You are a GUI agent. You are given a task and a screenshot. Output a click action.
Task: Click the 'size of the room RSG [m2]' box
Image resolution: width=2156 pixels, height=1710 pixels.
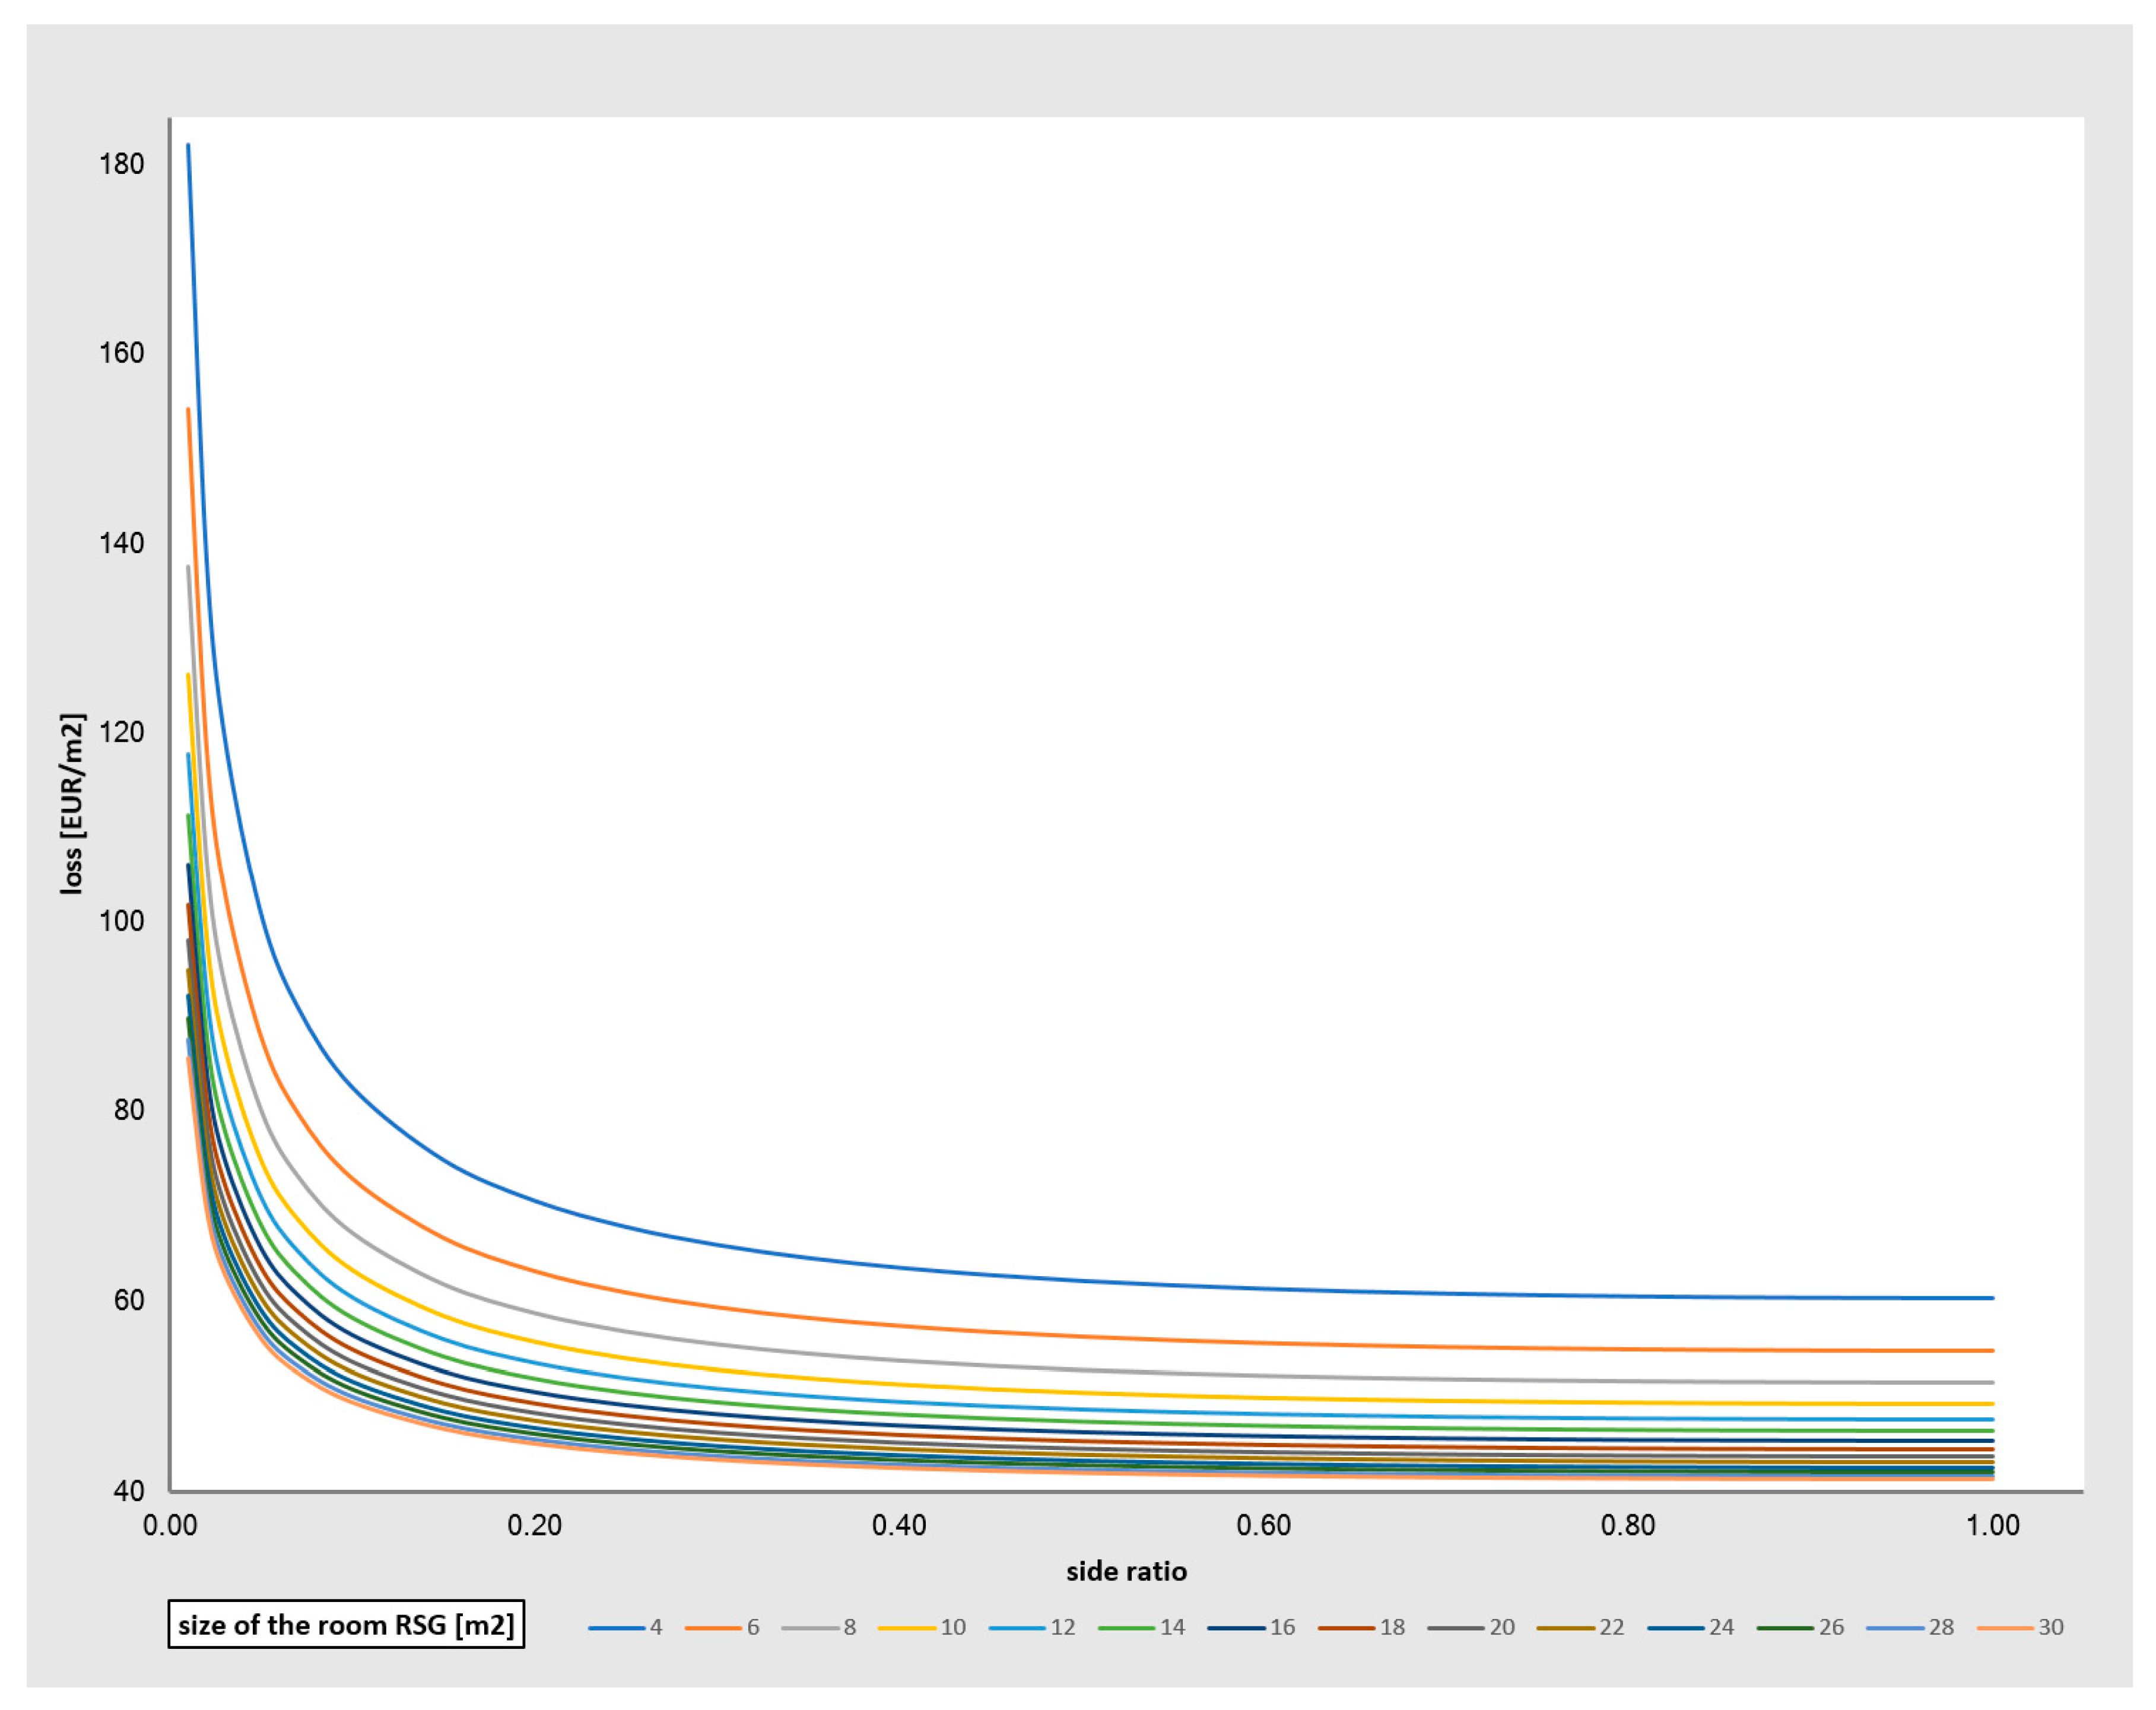coord(346,1625)
